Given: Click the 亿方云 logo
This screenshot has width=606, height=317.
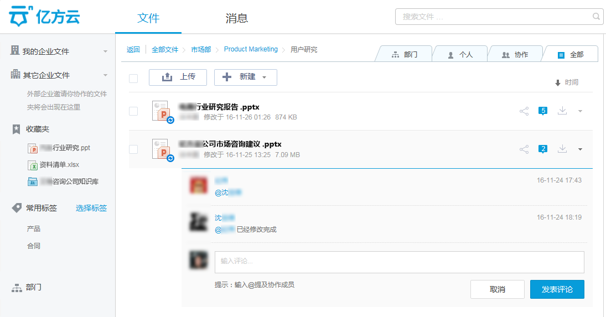Looking at the screenshot, I should pyautogui.click(x=45, y=17).
